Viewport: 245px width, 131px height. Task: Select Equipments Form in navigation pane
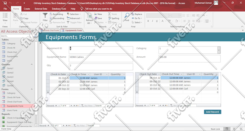(15, 106)
